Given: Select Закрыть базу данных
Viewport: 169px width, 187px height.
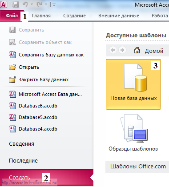Looking at the screenshot, I should [44, 80].
